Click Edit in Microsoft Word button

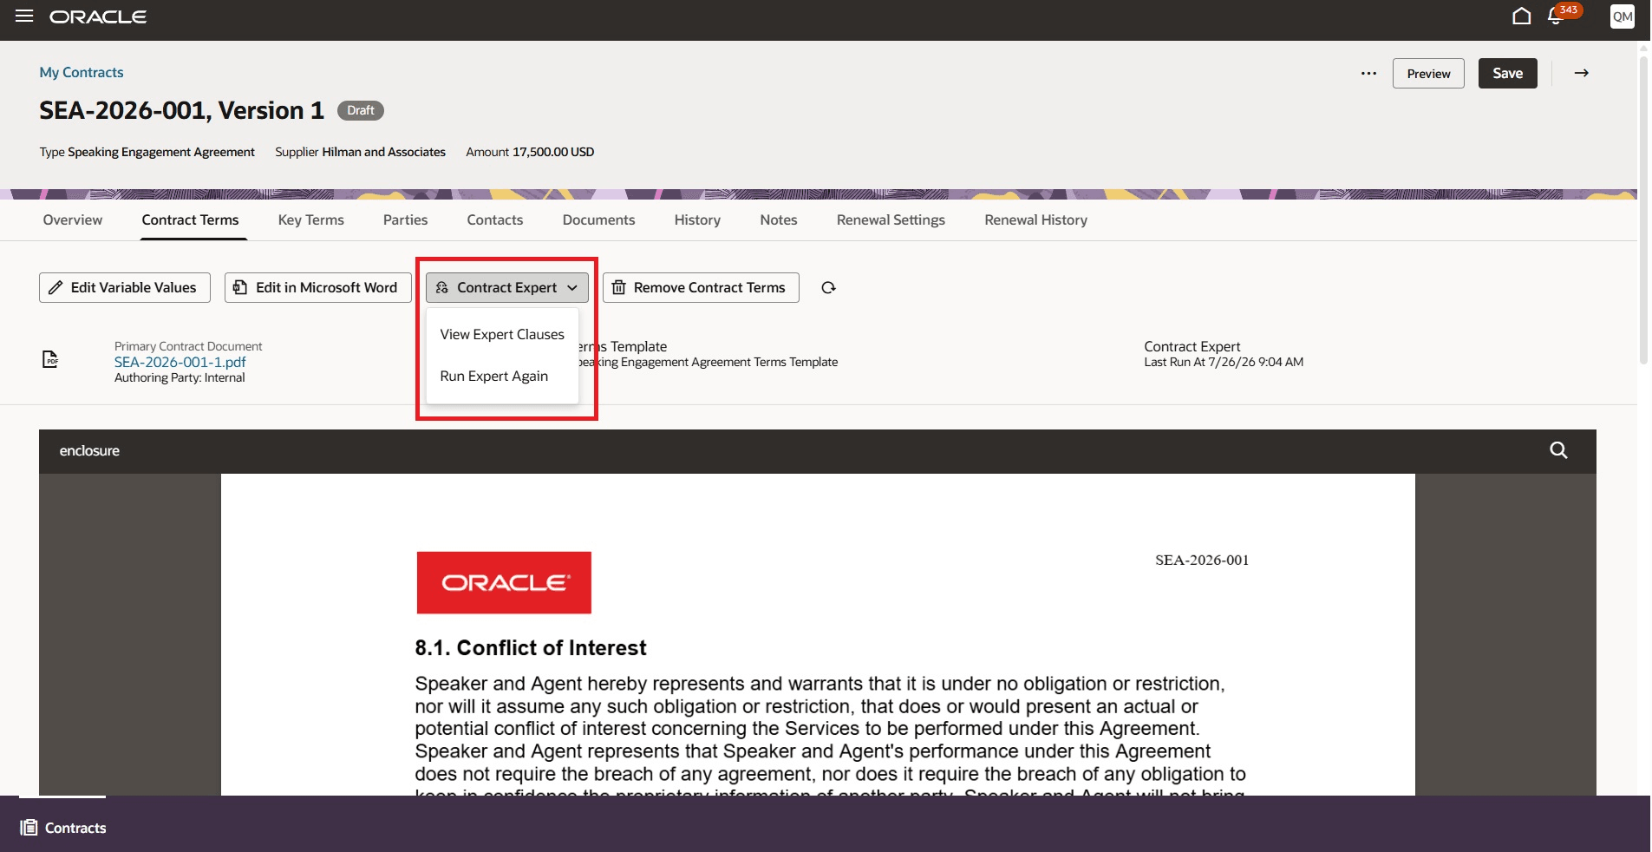tap(318, 288)
